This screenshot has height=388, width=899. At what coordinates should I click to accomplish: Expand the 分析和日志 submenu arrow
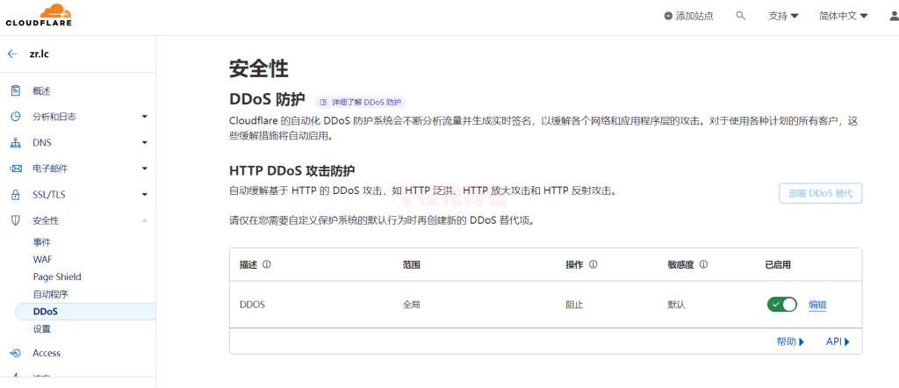[145, 117]
